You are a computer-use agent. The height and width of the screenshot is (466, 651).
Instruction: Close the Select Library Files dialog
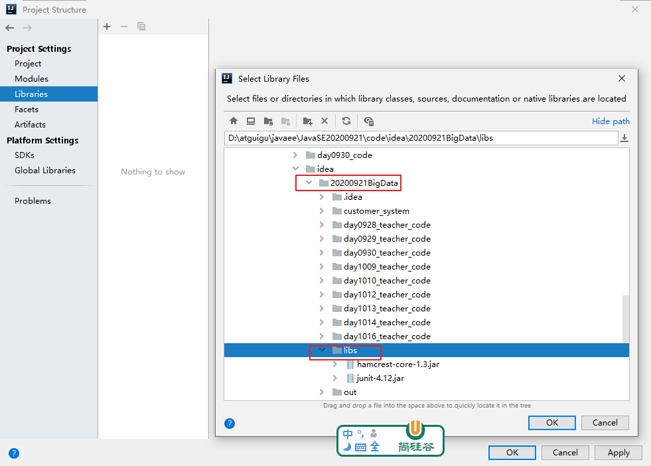pos(622,78)
